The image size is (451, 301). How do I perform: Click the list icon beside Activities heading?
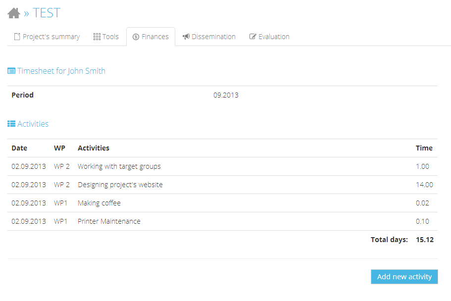[x=11, y=124]
